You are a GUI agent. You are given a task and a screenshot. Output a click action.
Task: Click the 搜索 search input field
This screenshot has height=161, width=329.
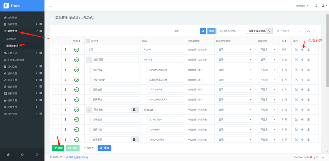click(x=186, y=31)
